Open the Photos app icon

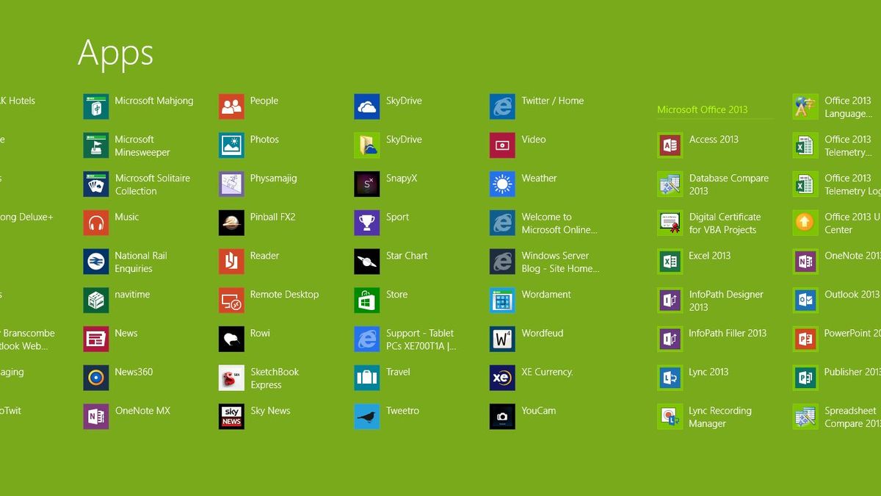pyautogui.click(x=231, y=145)
